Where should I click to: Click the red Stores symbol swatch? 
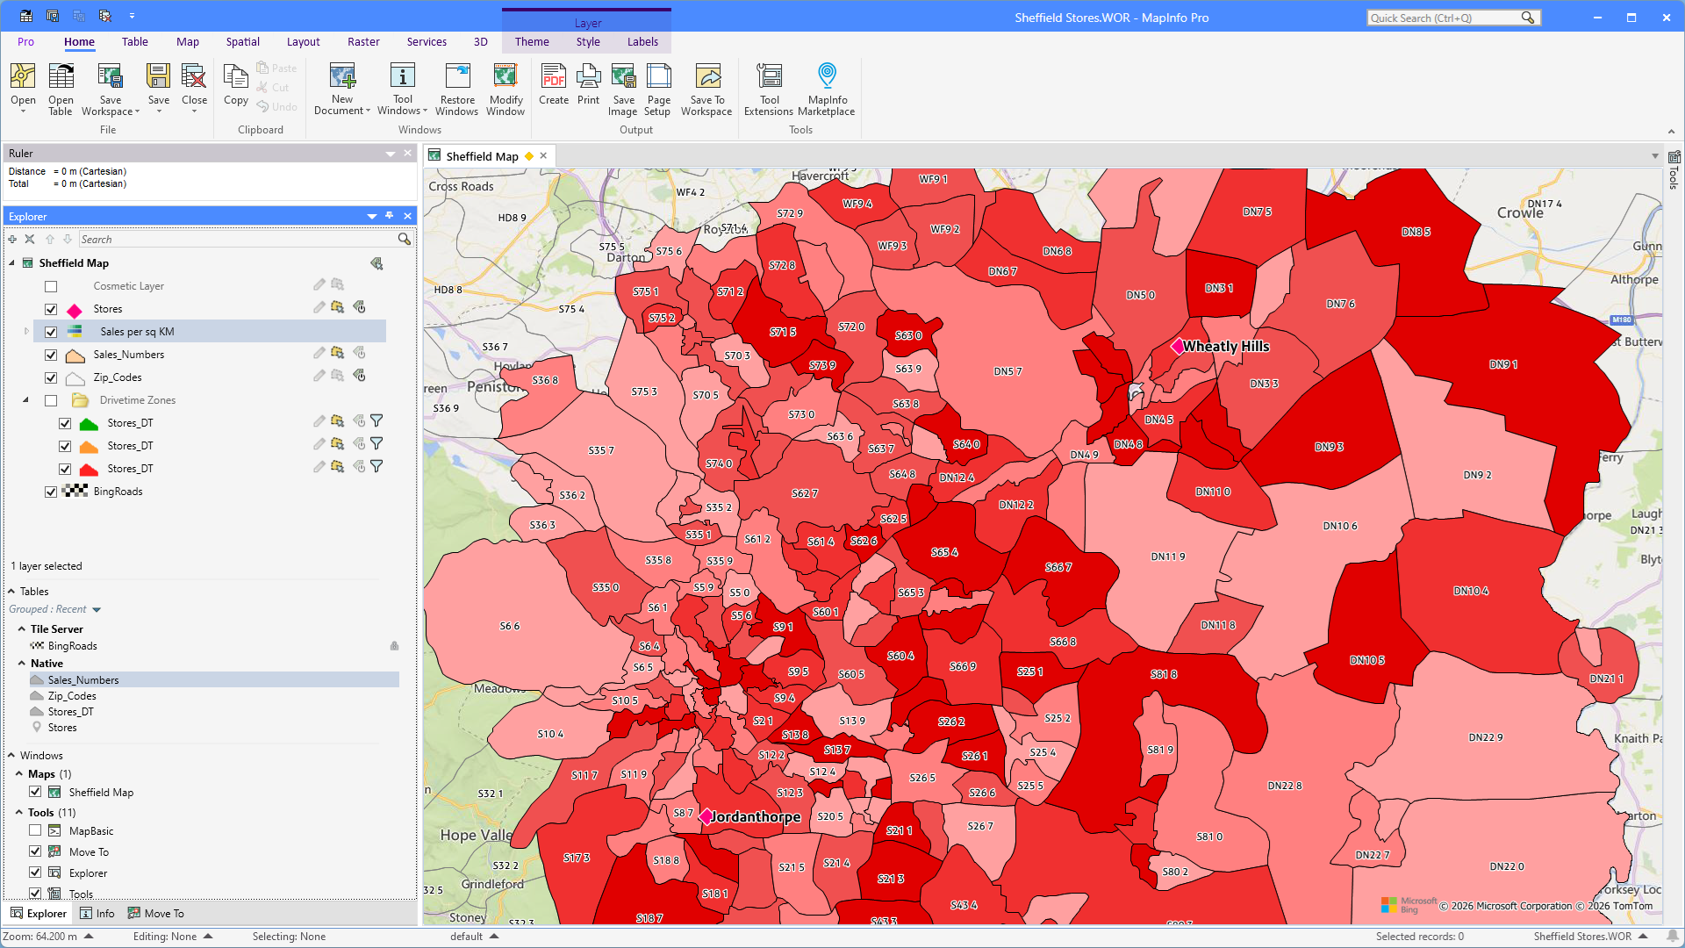[75, 310]
